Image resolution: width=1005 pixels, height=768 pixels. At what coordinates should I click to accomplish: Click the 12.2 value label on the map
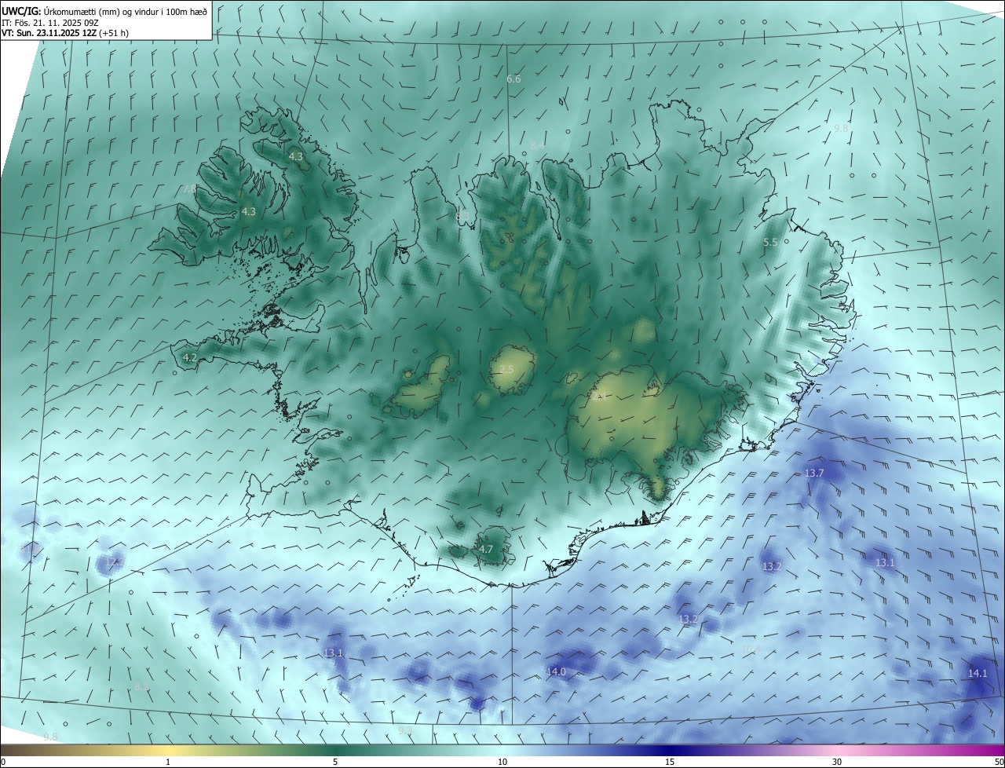[x=113, y=563]
